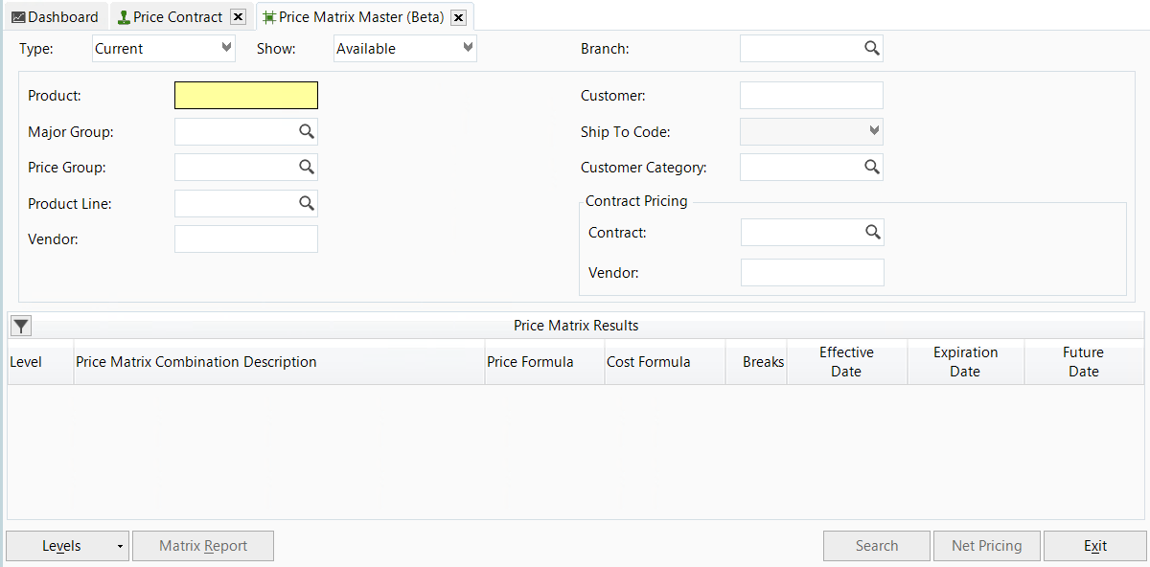
Task: Expand the Ship To Code dropdown
Action: [873, 131]
